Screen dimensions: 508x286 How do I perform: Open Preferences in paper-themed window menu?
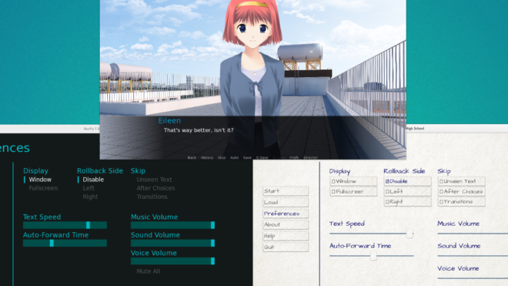pyautogui.click(x=286, y=214)
